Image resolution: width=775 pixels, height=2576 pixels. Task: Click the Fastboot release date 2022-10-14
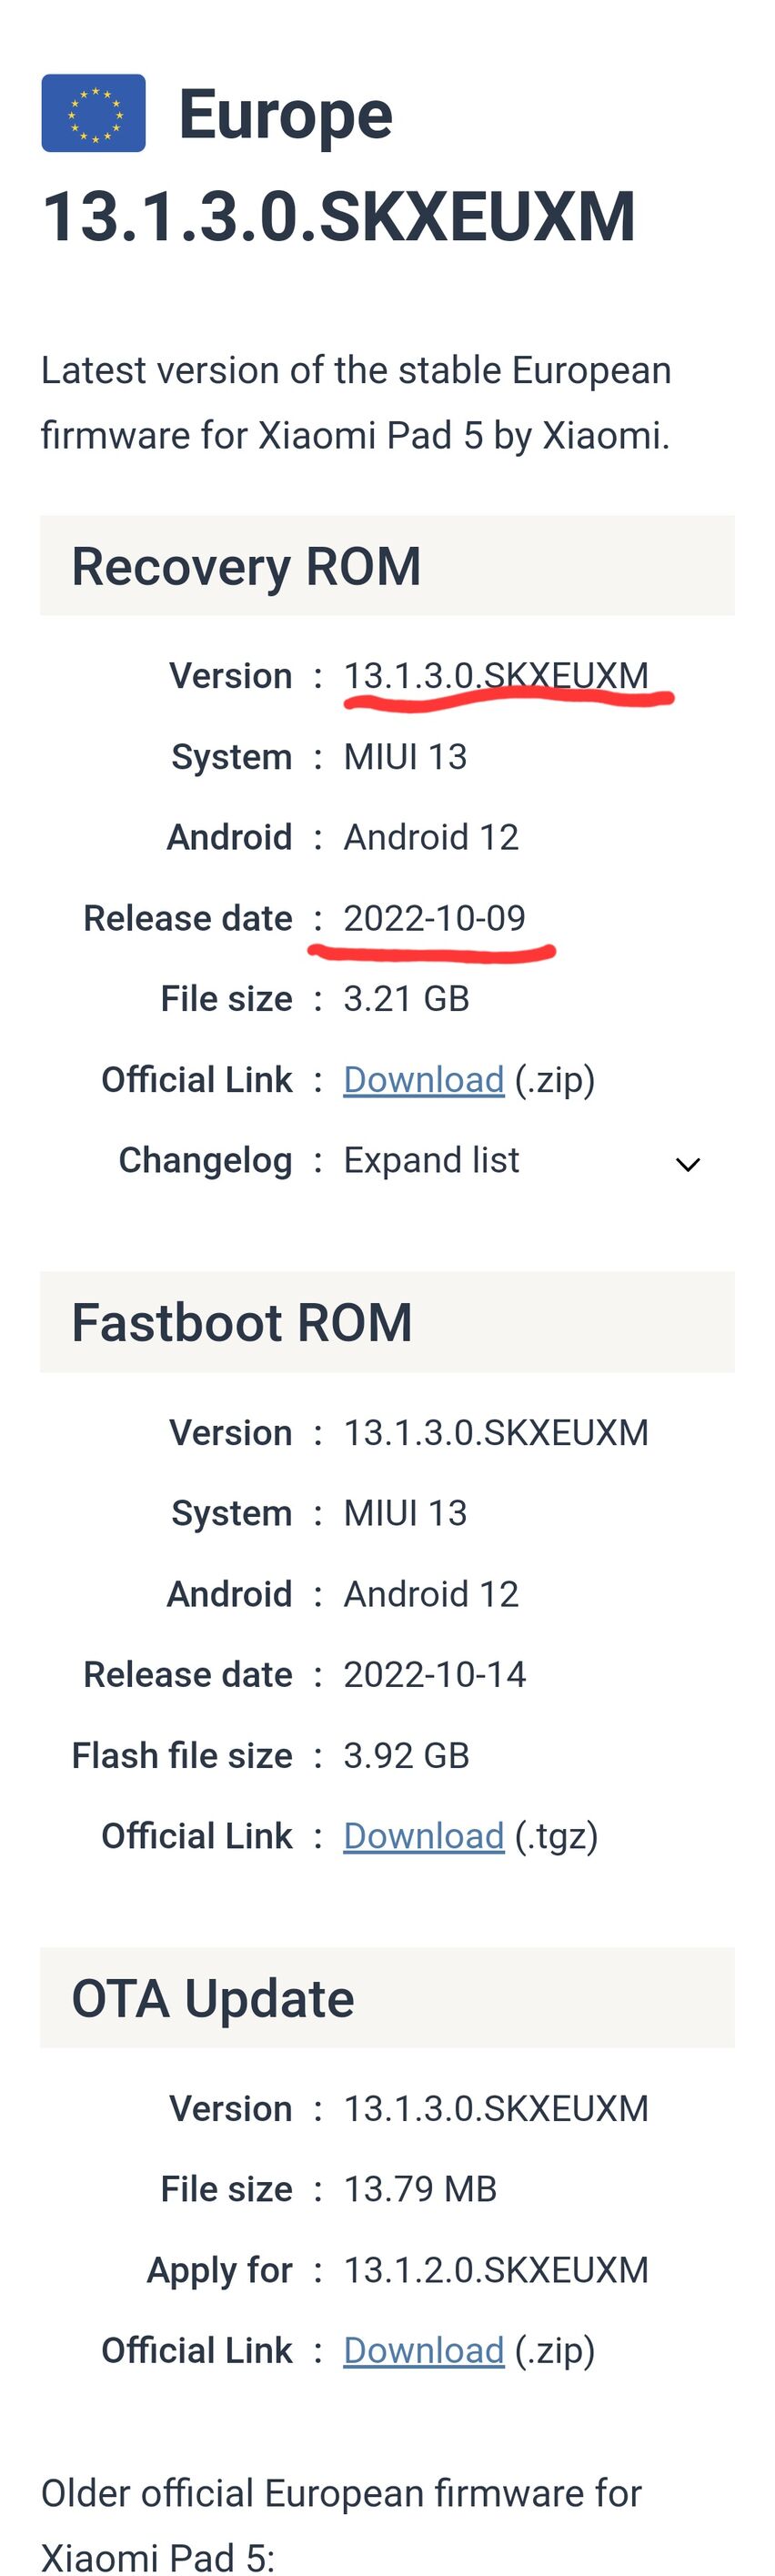[x=434, y=1674]
